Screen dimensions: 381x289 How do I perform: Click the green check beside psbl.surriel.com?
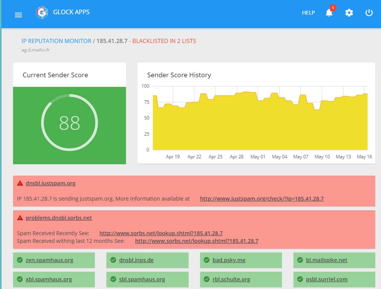pos(300,279)
